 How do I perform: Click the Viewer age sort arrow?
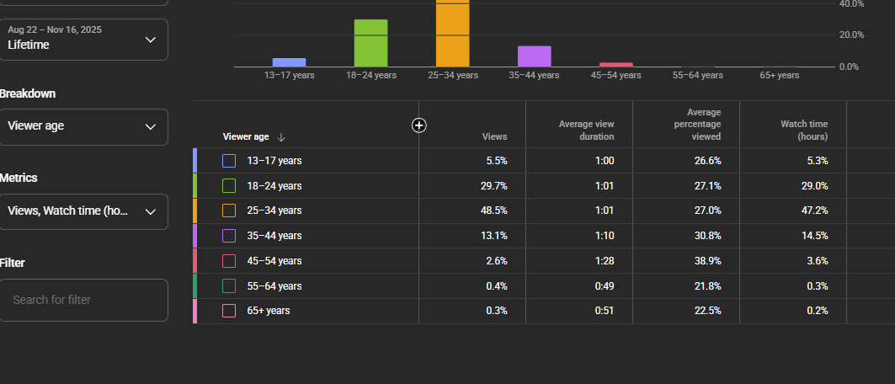281,137
